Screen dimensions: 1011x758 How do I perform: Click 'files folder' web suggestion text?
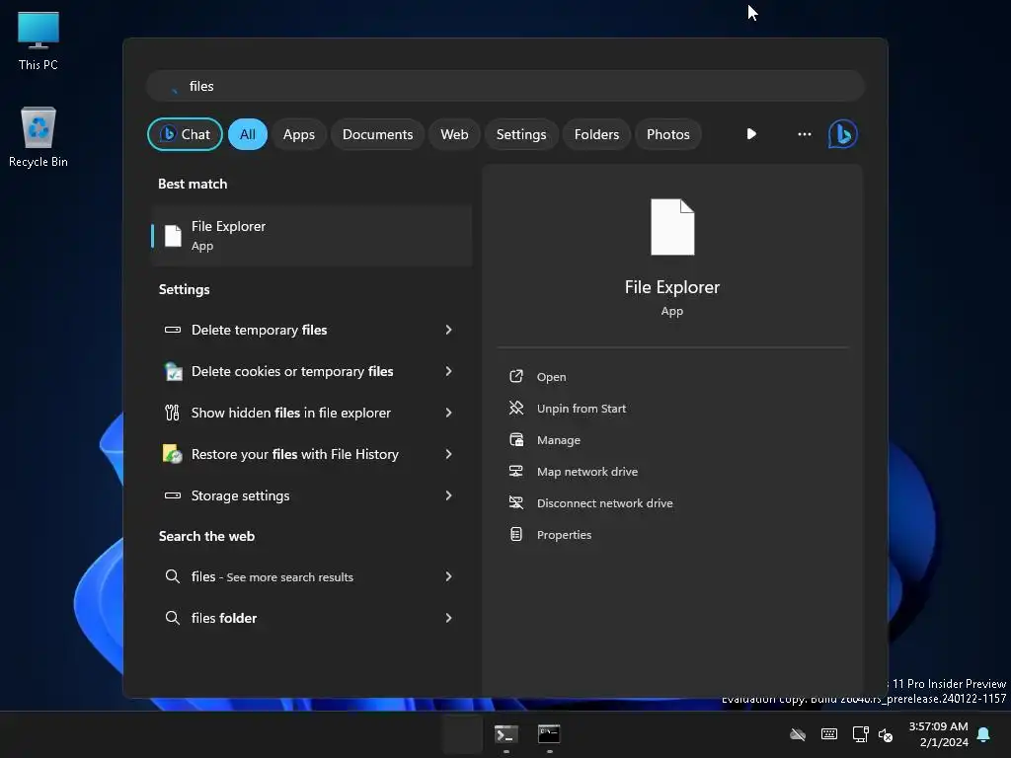pos(224,618)
